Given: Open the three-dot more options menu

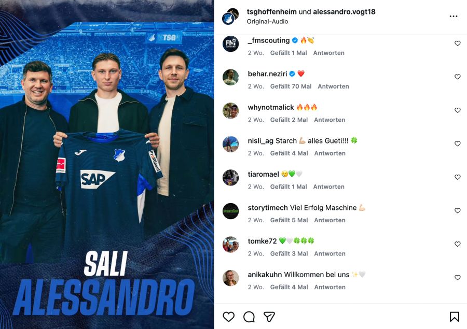Looking at the screenshot, I should point(454,16).
